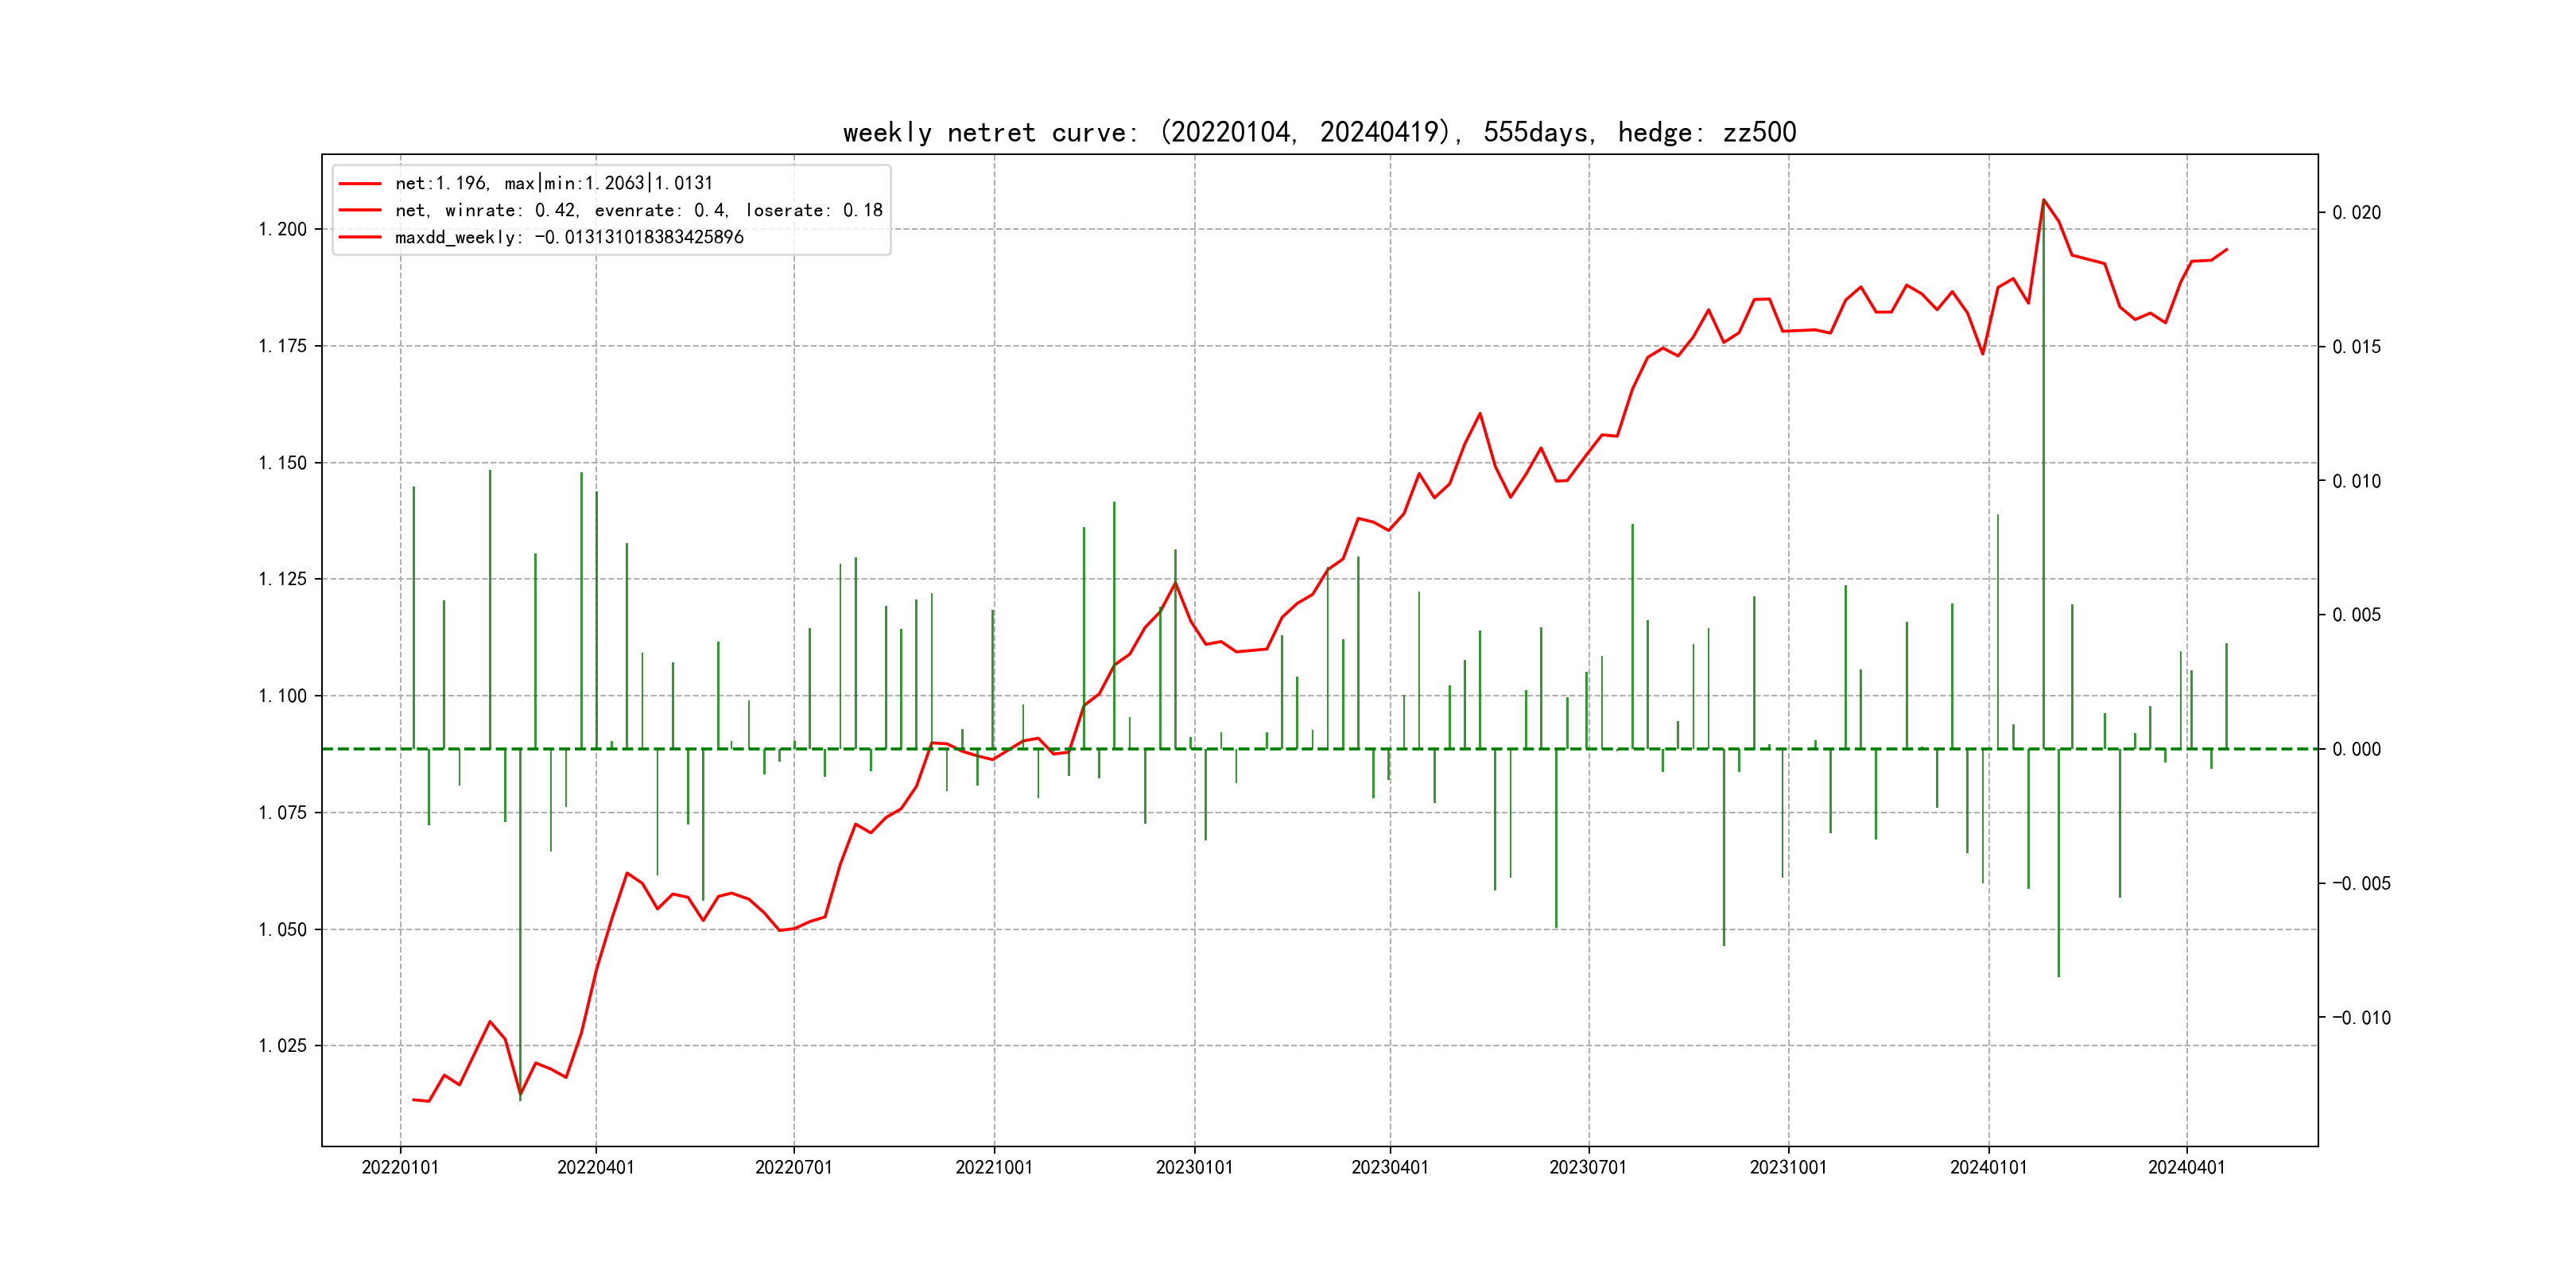This screenshot has height=1288, width=2576.
Task: Click left y-axis tick 1.100
Action: tap(283, 696)
